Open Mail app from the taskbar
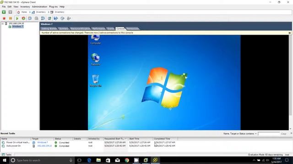 (x=117, y=160)
